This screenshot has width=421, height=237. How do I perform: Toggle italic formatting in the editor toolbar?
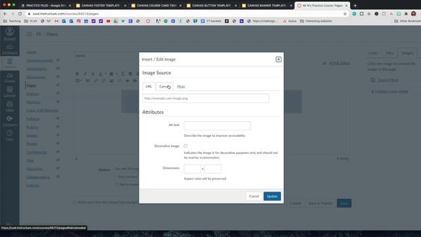(85, 74)
